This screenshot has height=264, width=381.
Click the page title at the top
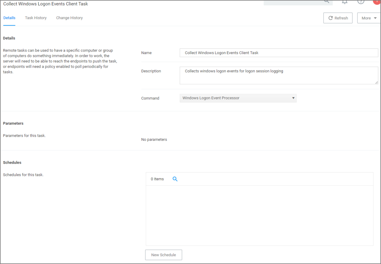[x=46, y=4]
